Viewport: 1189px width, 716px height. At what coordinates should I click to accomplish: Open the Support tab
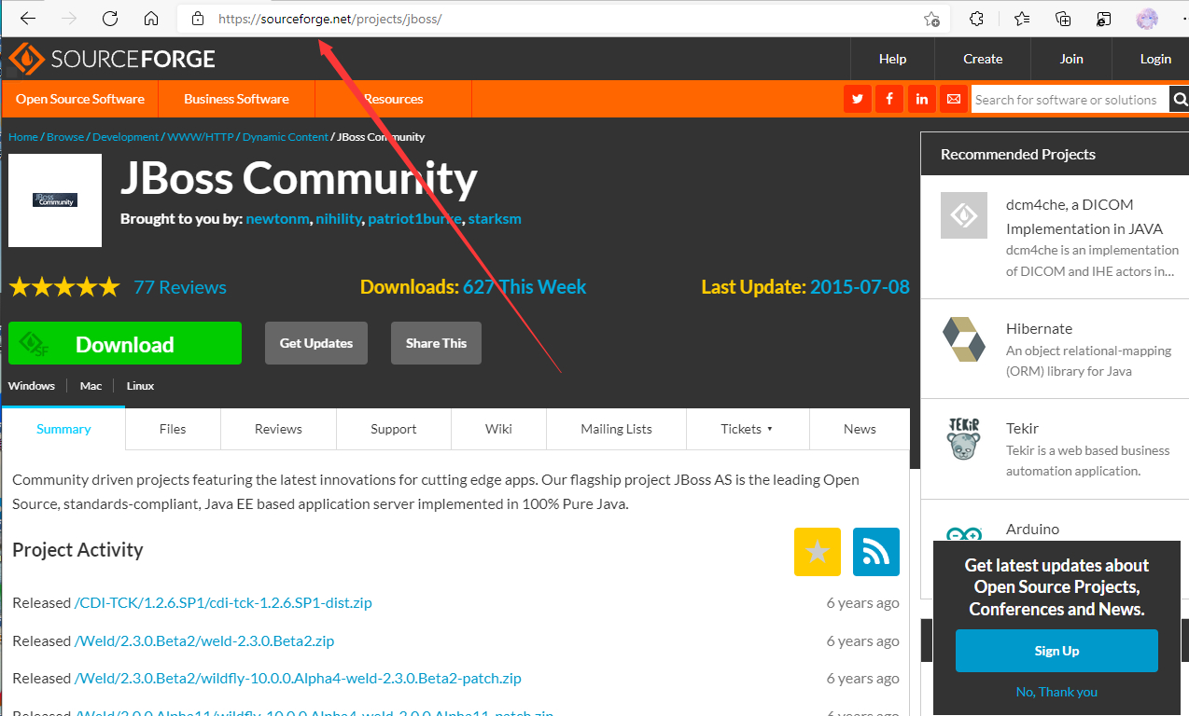tap(394, 429)
